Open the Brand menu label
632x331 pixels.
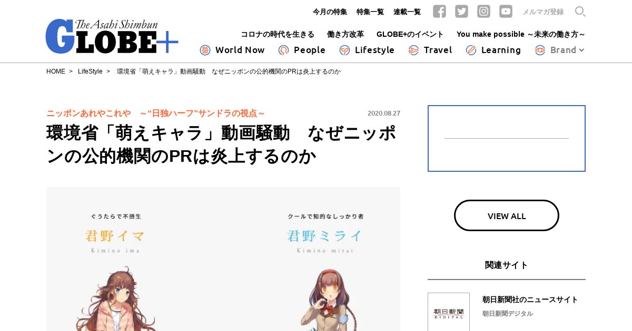point(563,50)
